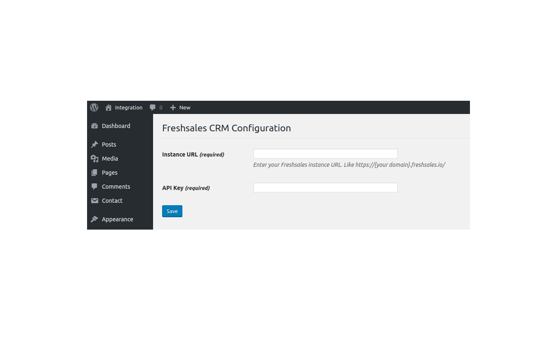
Task: Open the Integration site link
Action: (x=129, y=107)
